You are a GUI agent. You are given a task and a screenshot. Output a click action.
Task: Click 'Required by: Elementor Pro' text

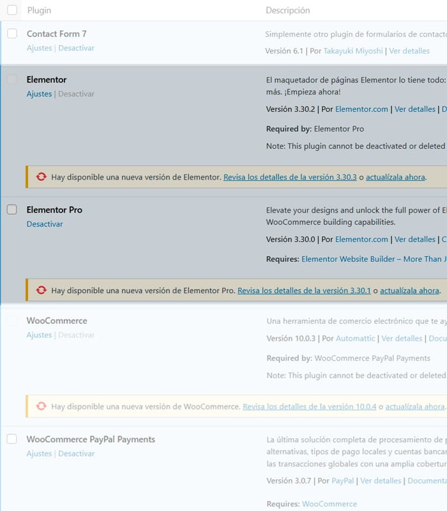point(315,129)
